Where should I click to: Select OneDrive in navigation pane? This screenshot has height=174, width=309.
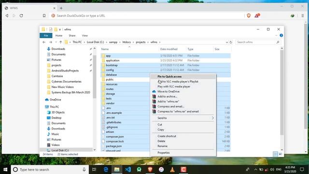point(55,100)
